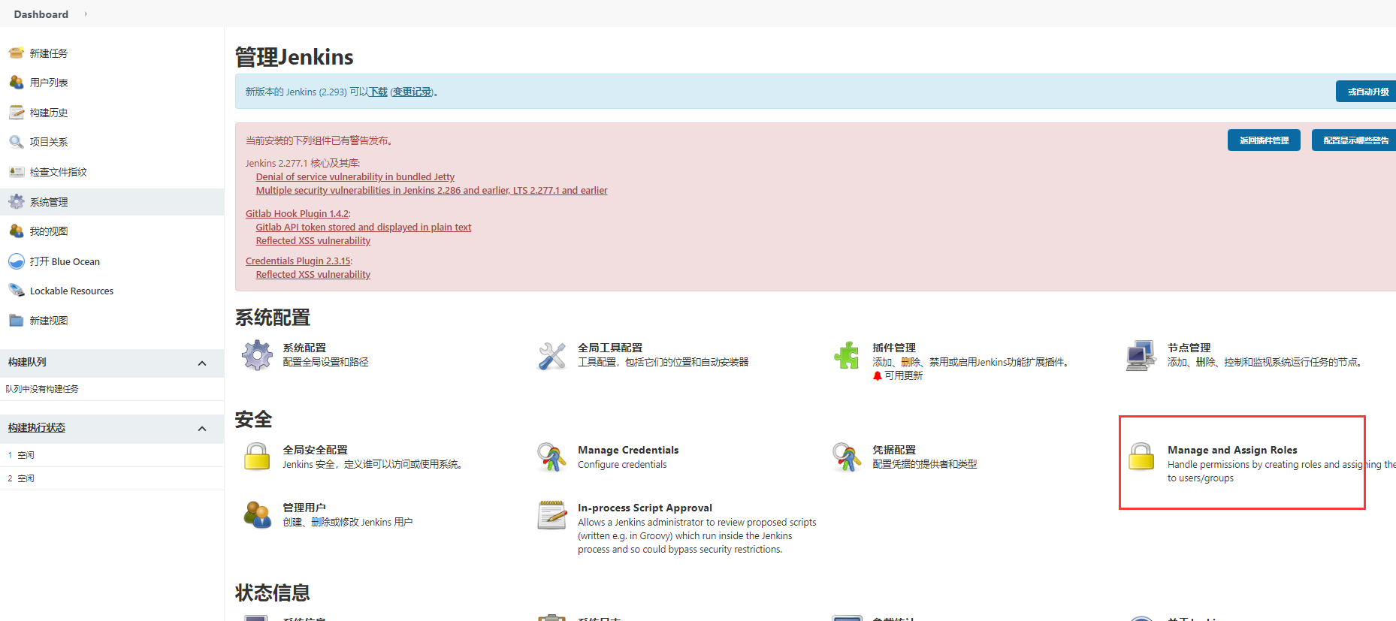
Task: Click the Manage and Assign Roles padlock icon
Action: (1141, 457)
